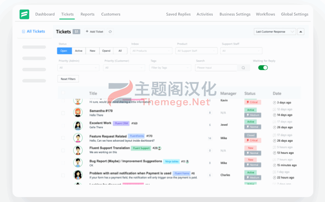The image size is (325, 202).
Task: Click the refresh tickets icon
Action: pos(110,31)
